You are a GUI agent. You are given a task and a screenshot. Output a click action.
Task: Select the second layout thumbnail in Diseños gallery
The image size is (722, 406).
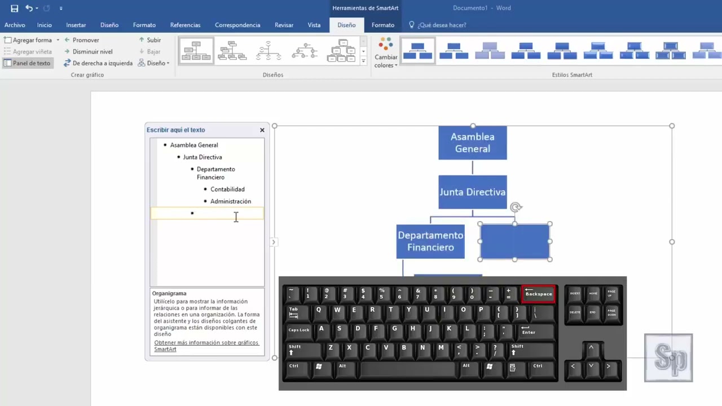(x=232, y=51)
